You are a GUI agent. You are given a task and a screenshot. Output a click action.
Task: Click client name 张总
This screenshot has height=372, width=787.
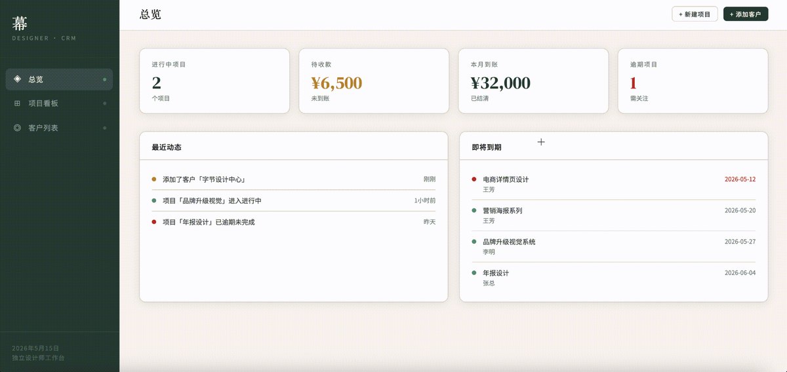(x=489, y=283)
